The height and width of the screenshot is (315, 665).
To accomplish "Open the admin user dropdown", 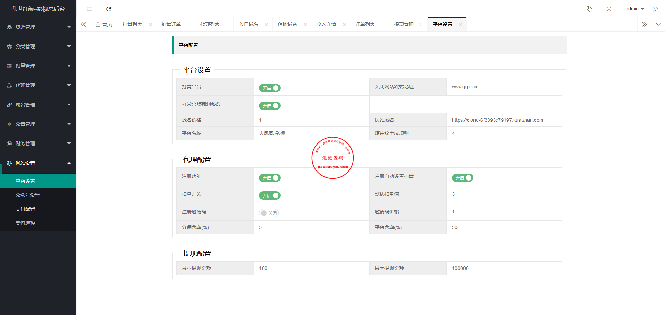I will point(635,9).
